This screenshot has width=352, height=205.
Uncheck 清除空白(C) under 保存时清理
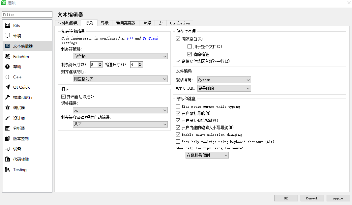coord(178,39)
